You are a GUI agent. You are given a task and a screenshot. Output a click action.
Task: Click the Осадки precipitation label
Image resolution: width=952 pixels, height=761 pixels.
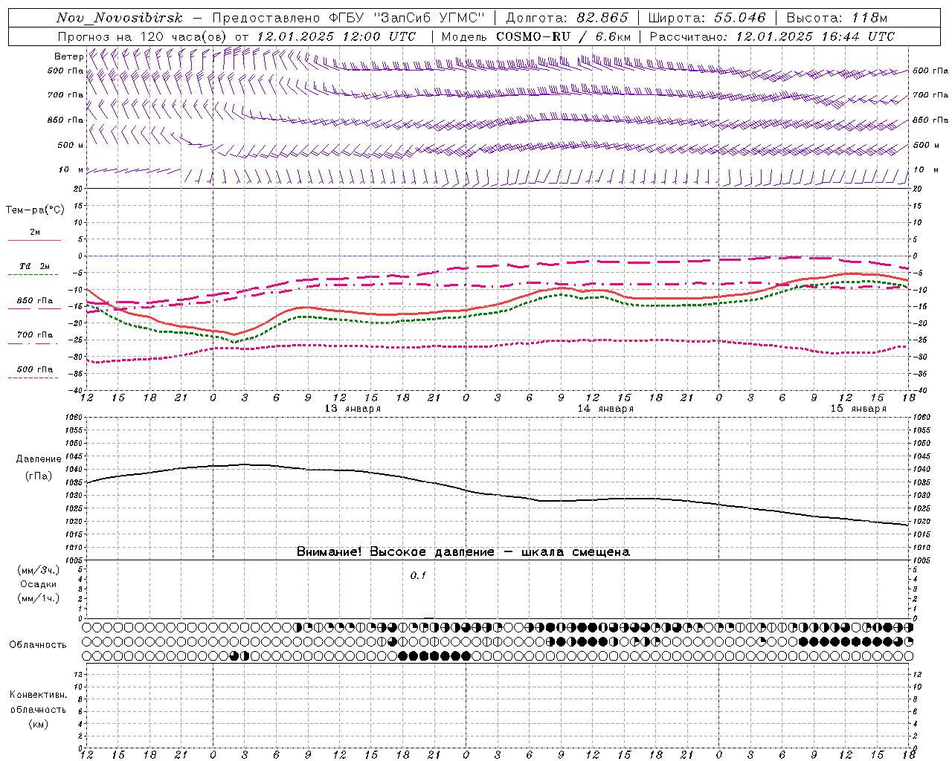(38, 584)
